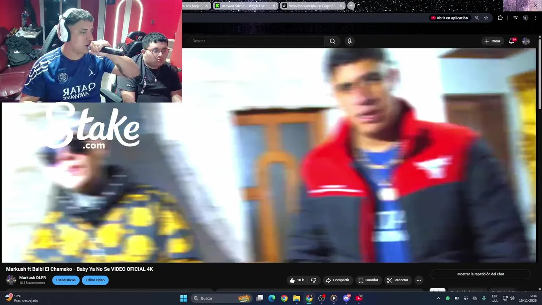Open volume settings from speaker tray icon

512,298
